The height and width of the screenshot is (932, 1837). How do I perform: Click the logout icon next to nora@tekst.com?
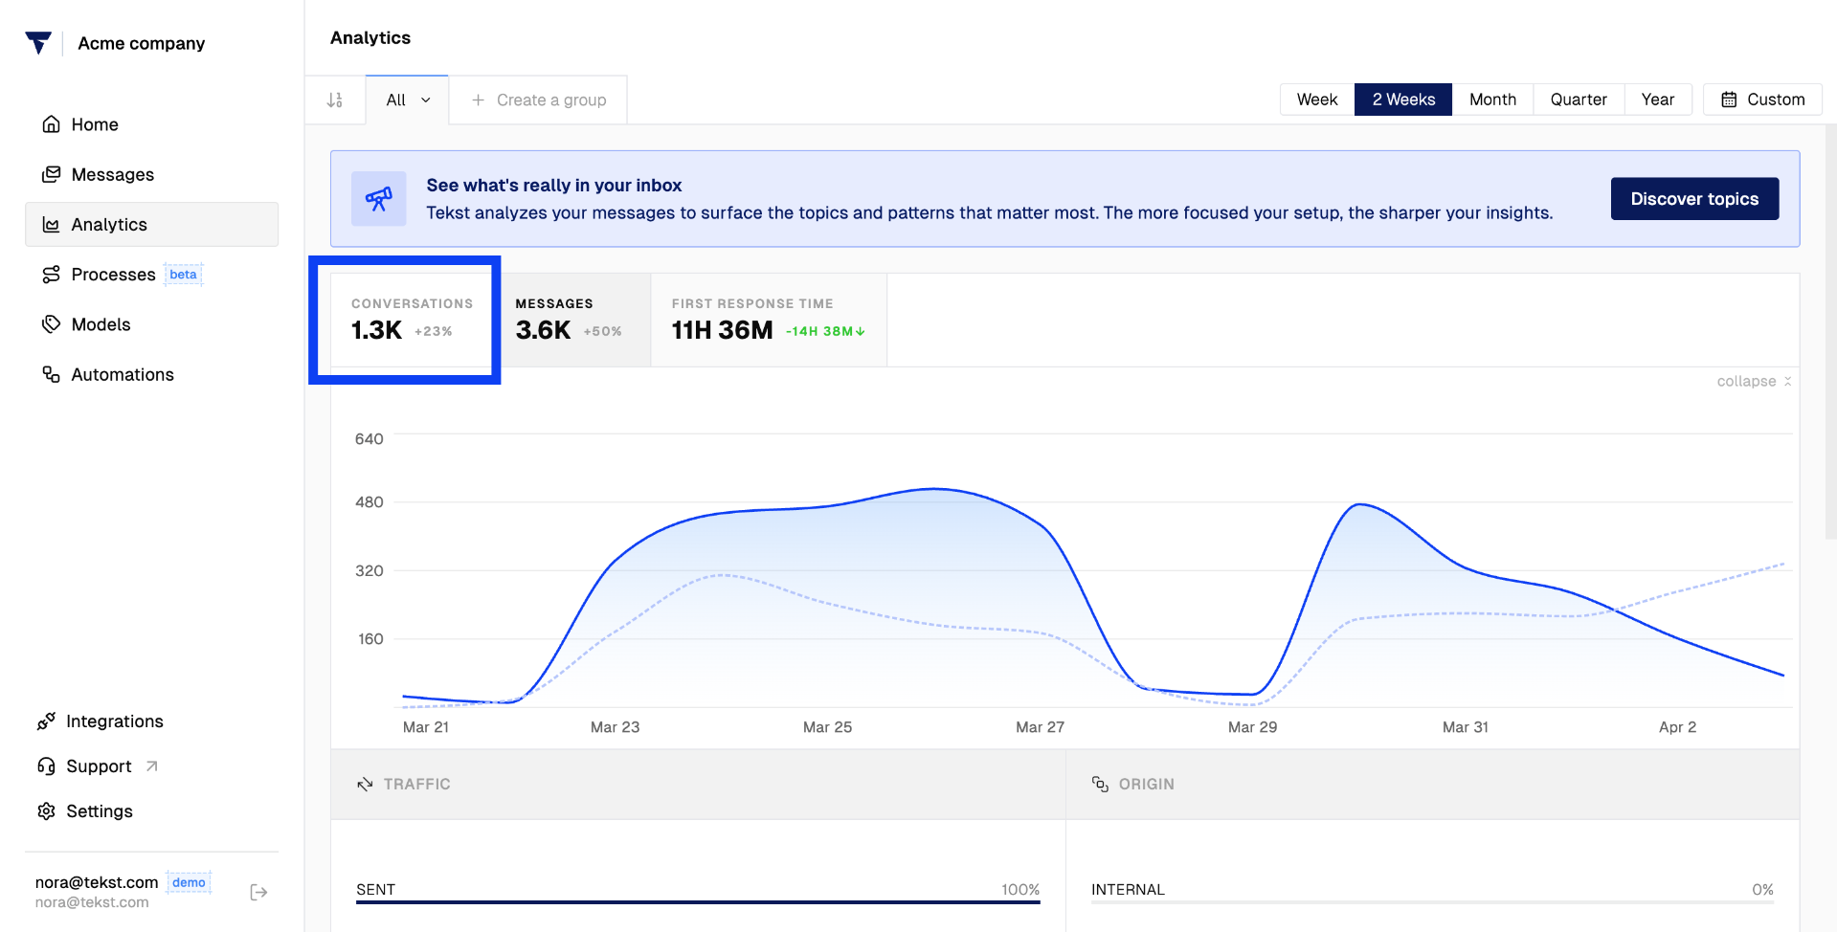coord(258,892)
